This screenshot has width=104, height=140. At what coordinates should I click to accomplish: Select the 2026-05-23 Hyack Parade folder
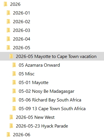pos(42,126)
